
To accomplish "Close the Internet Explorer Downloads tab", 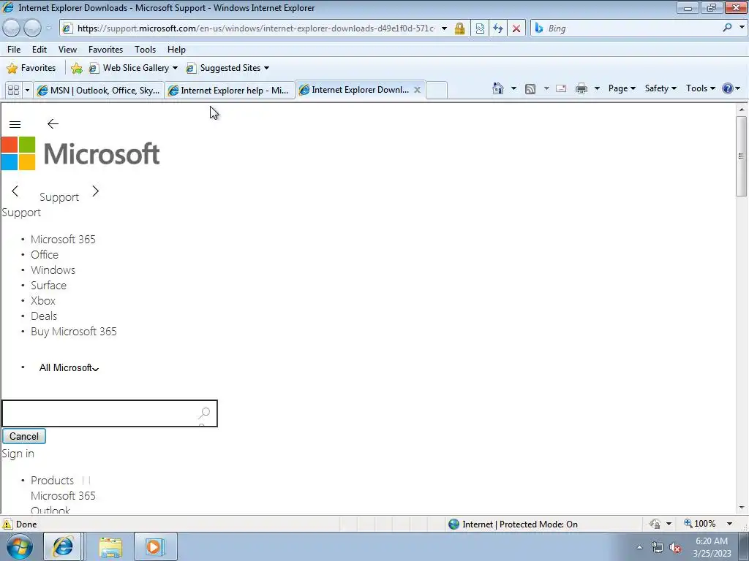I will click(x=417, y=90).
